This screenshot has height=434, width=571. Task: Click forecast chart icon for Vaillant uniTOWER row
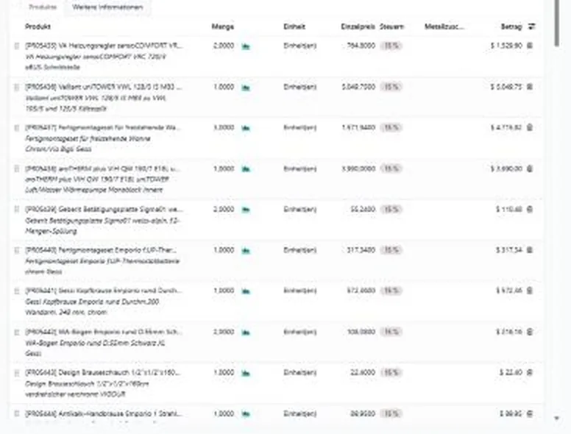click(x=247, y=88)
